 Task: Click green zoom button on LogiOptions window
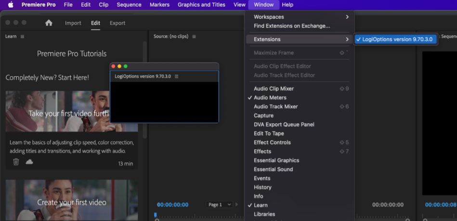(x=126, y=66)
